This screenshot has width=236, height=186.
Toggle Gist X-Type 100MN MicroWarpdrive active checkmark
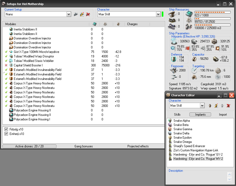[6, 52]
